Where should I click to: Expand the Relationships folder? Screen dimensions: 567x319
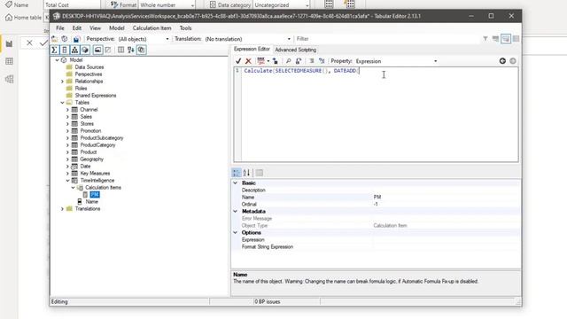pos(62,82)
